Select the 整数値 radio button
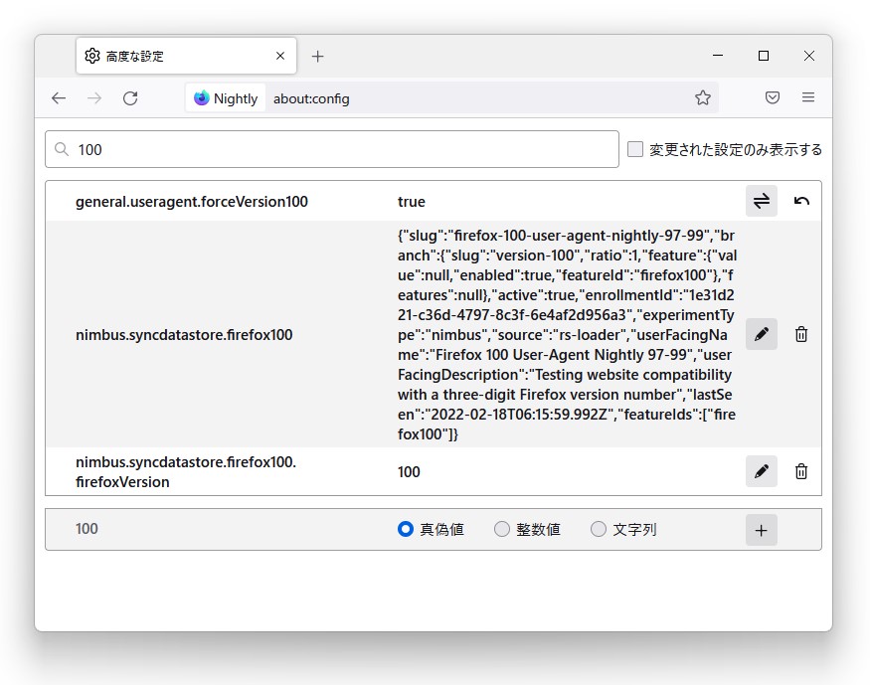This screenshot has height=685, width=870. coord(501,529)
